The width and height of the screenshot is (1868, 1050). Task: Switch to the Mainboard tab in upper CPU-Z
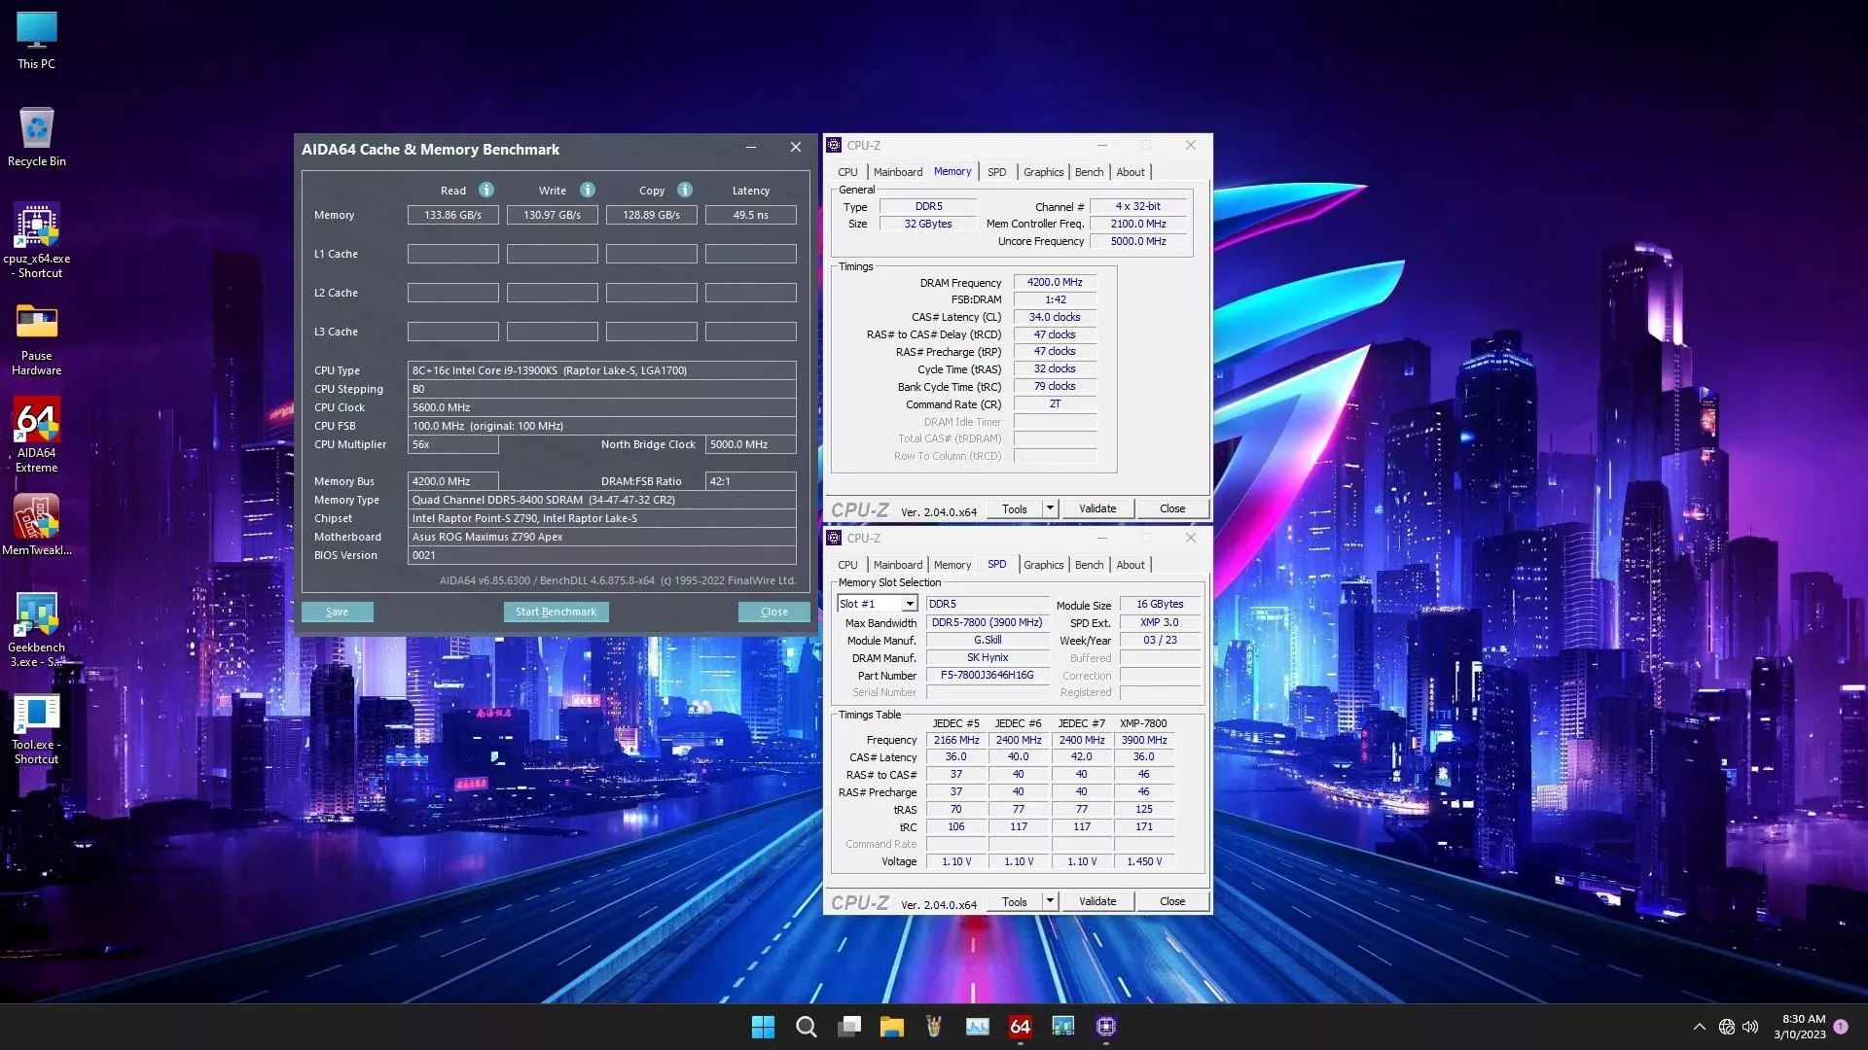[897, 172]
